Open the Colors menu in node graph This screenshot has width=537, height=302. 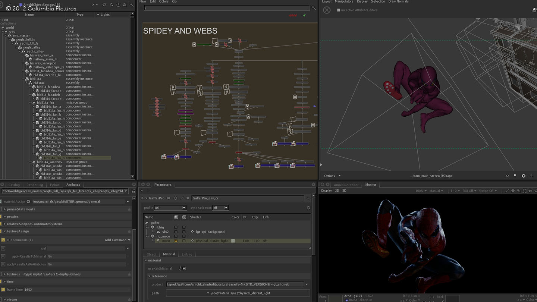pyautogui.click(x=164, y=1)
